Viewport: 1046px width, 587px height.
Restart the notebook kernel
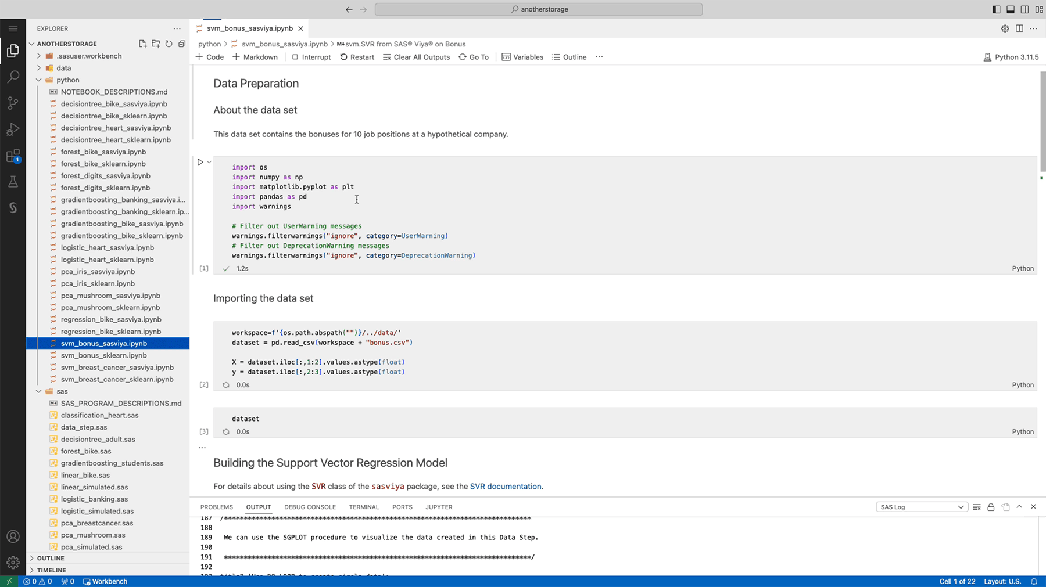pos(357,56)
